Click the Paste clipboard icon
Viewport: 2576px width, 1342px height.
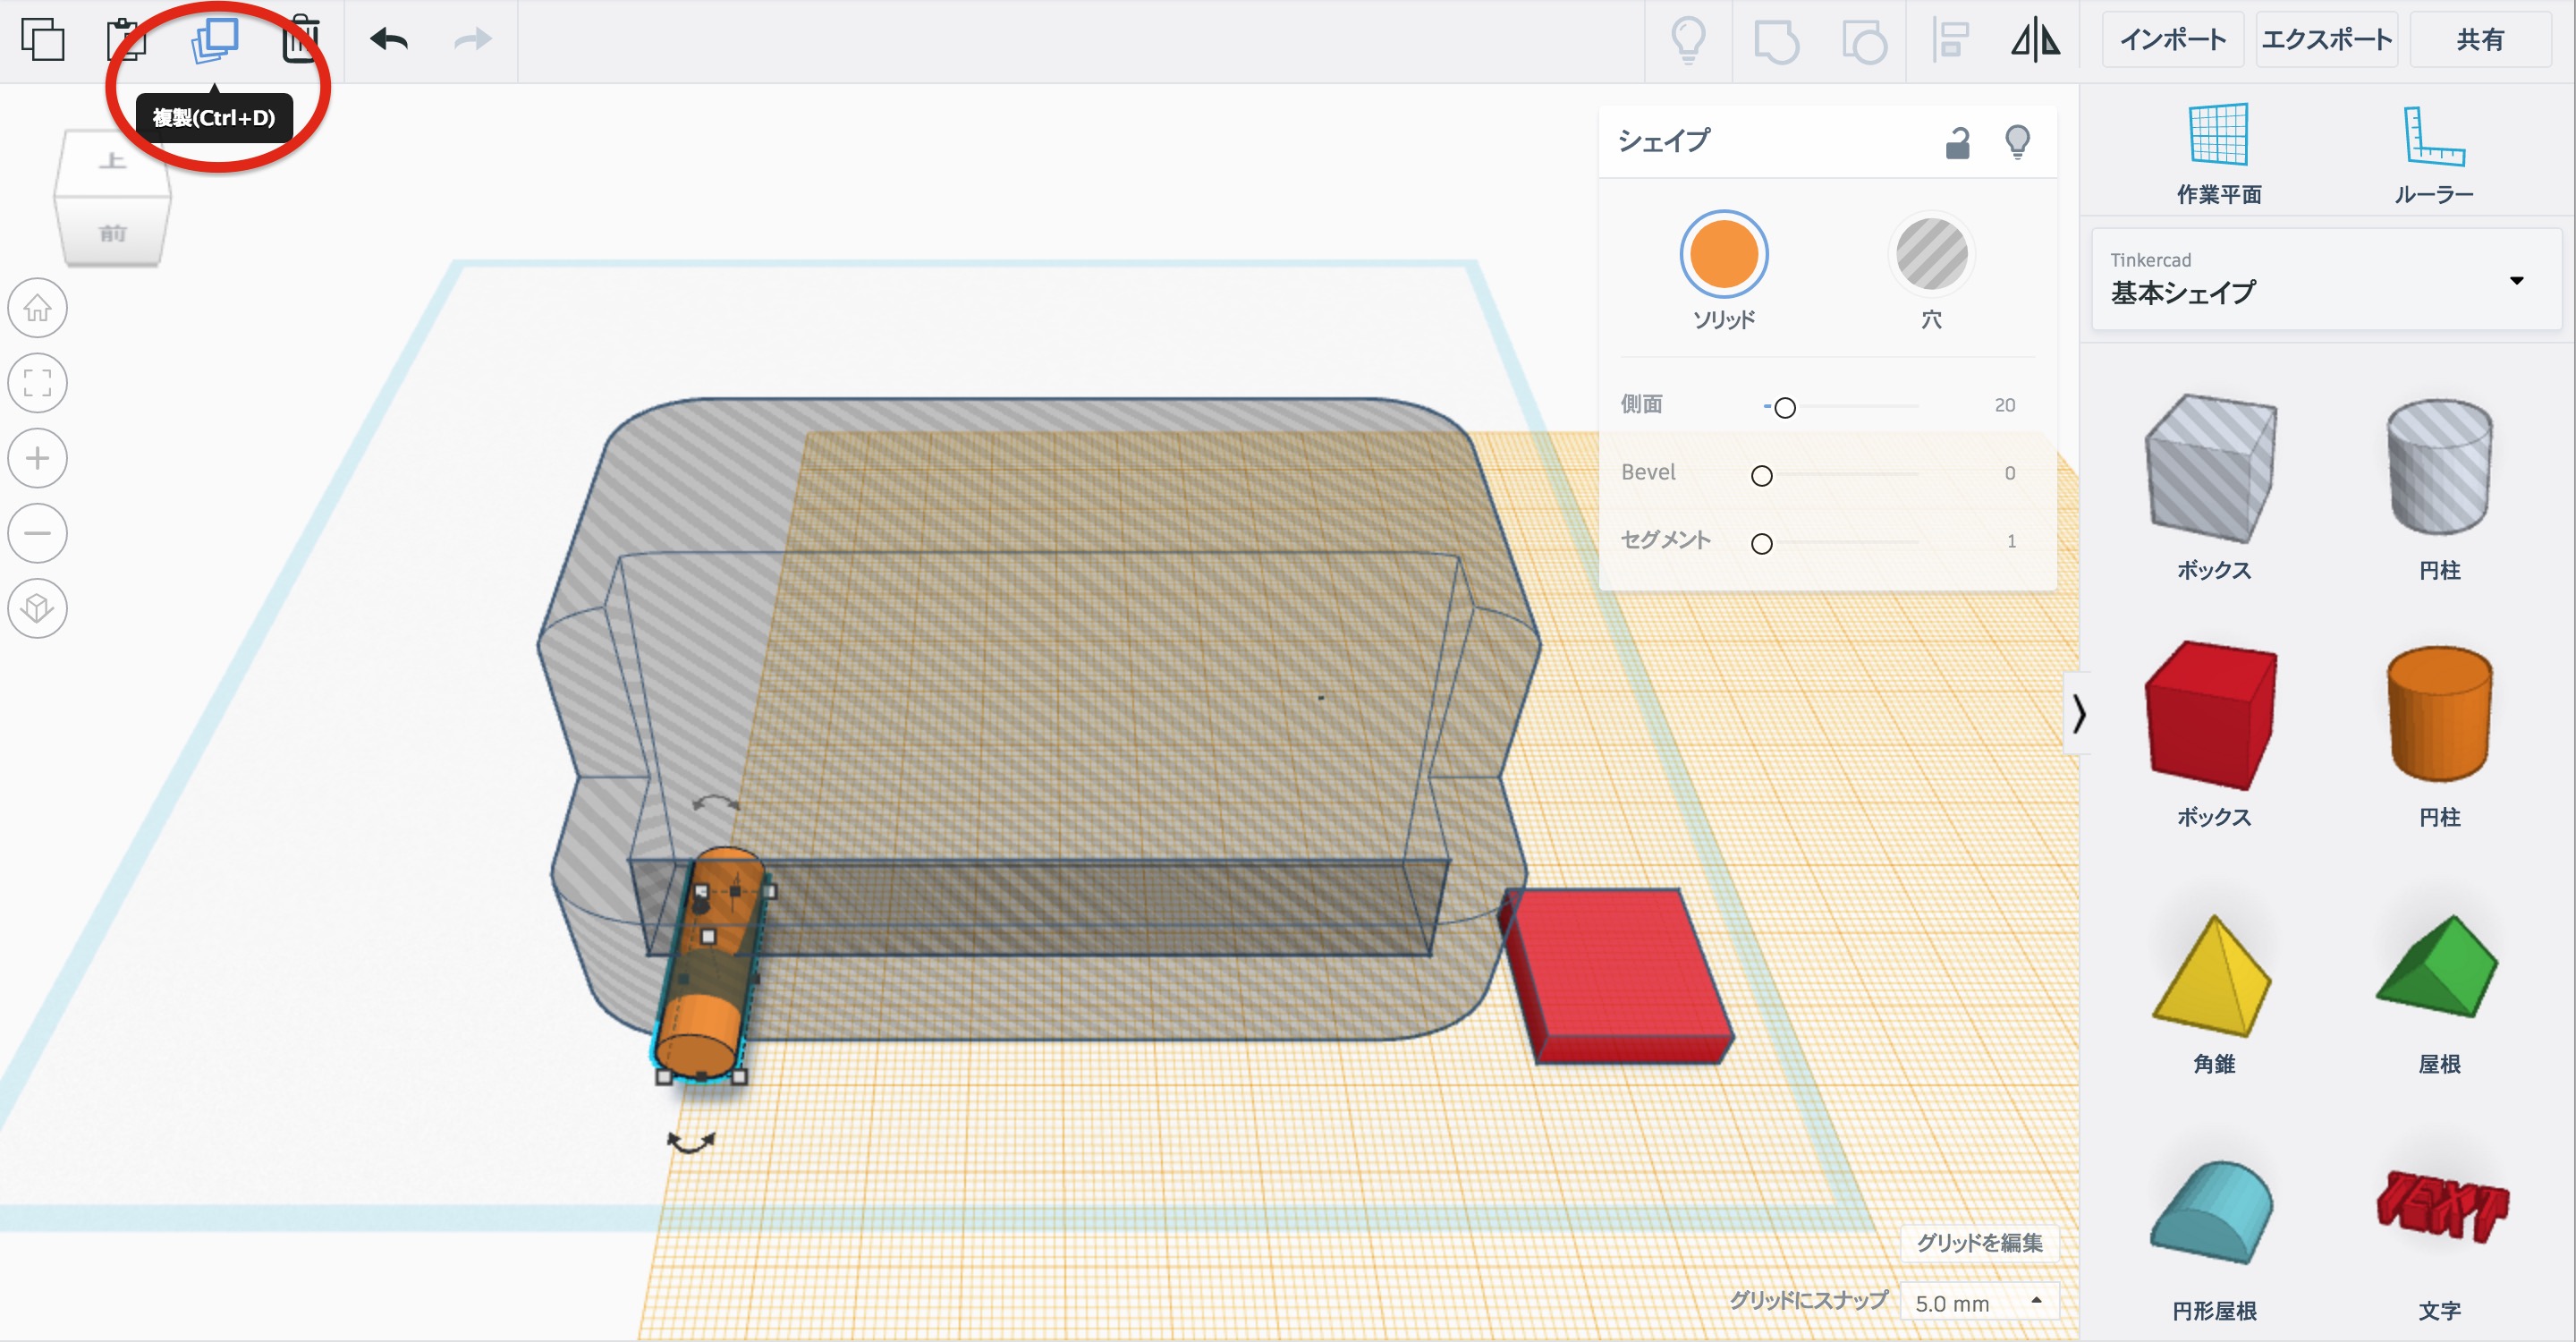coord(127,40)
